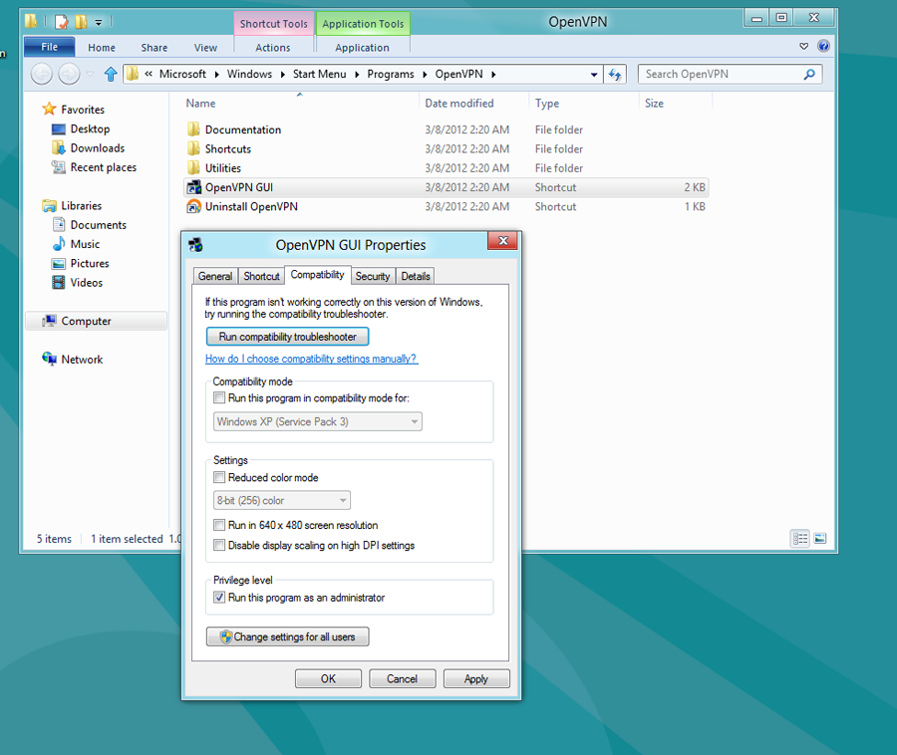Click the Back navigation arrow in Explorer

tap(41, 74)
